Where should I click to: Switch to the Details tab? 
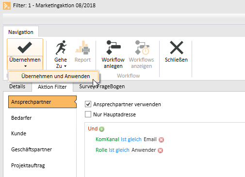(x=17, y=86)
